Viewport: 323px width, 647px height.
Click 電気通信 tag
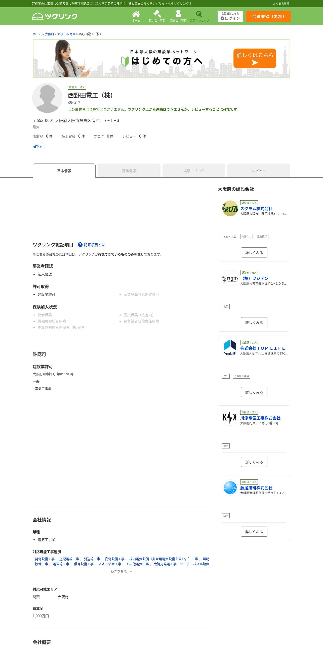(x=262, y=237)
